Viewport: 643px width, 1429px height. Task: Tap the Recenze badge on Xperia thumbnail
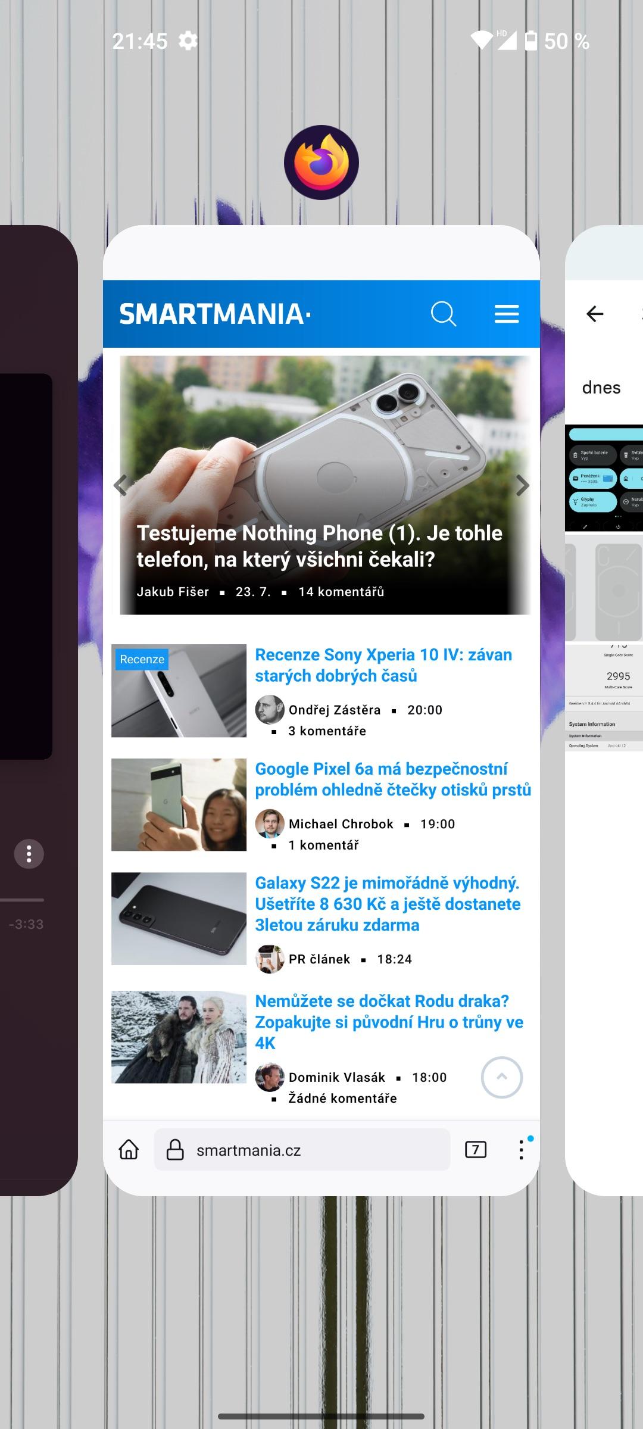[x=142, y=659]
